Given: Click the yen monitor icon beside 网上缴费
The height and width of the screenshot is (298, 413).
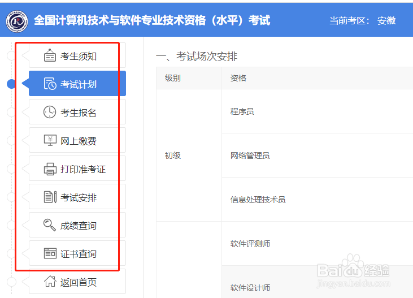Looking at the screenshot, I should click(x=50, y=140).
